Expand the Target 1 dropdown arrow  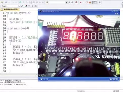click(19, 6)
